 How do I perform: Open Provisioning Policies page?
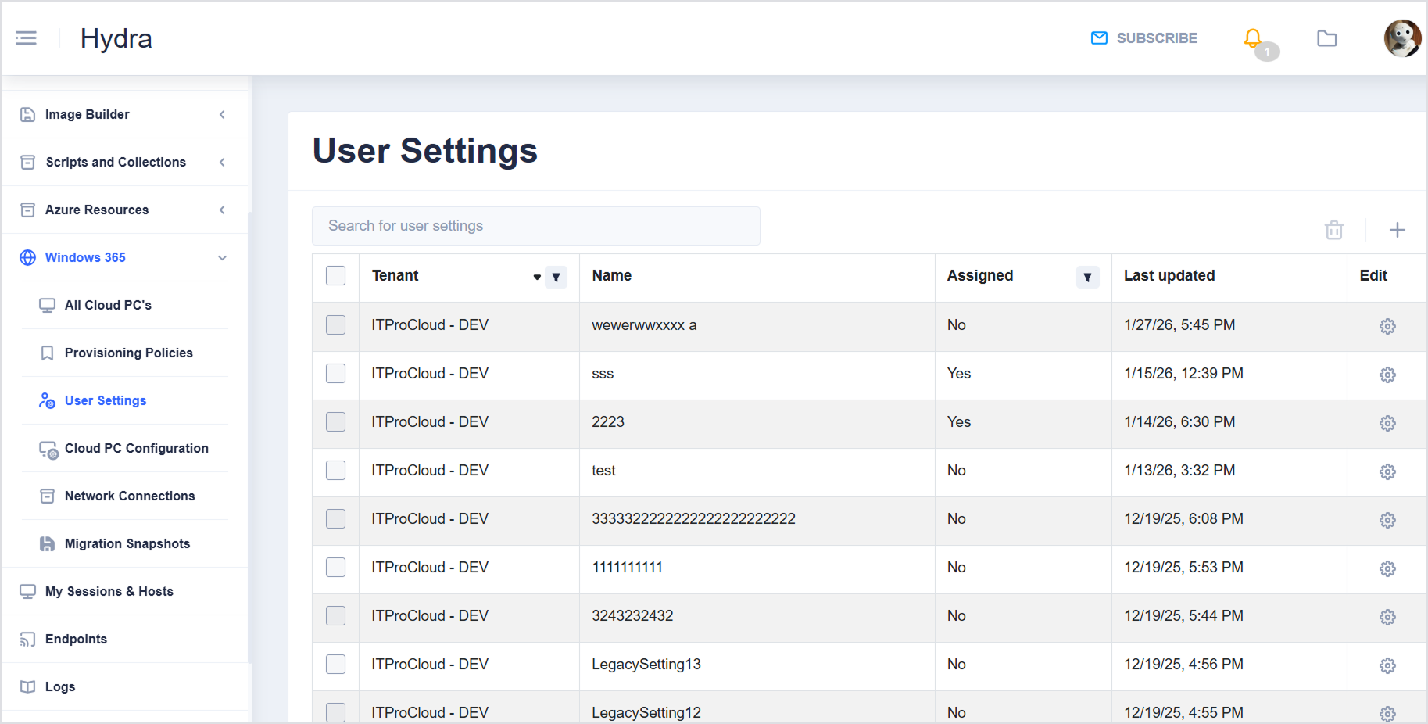point(128,353)
